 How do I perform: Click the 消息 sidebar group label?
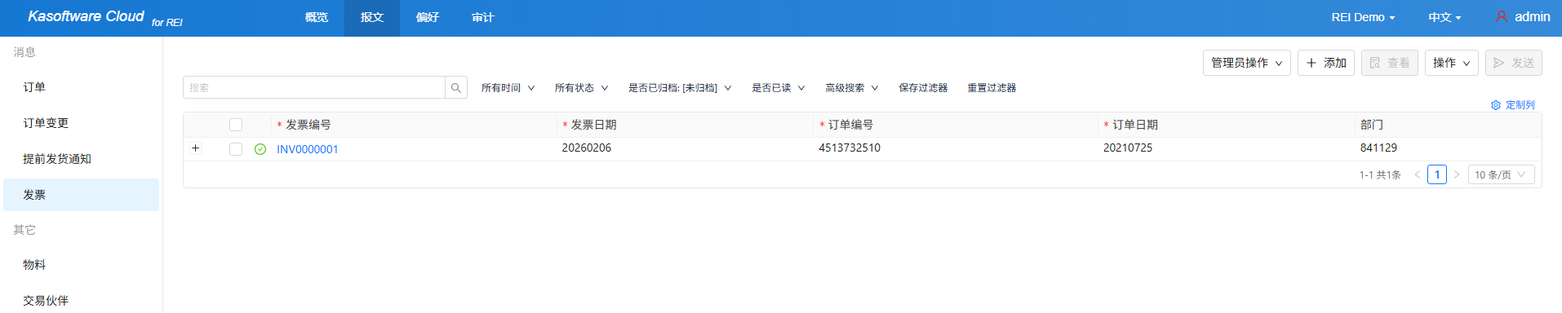pos(24,52)
